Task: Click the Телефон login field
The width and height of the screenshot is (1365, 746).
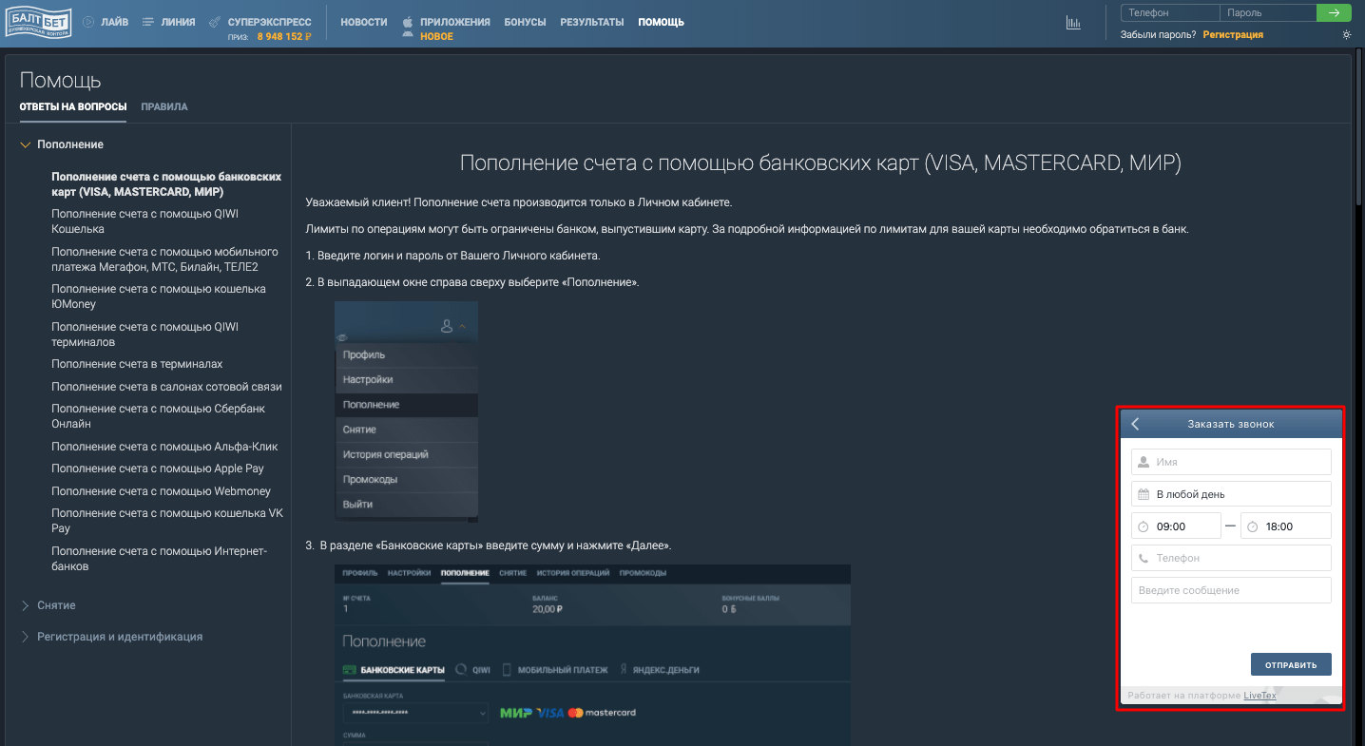Action: (x=1170, y=13)
